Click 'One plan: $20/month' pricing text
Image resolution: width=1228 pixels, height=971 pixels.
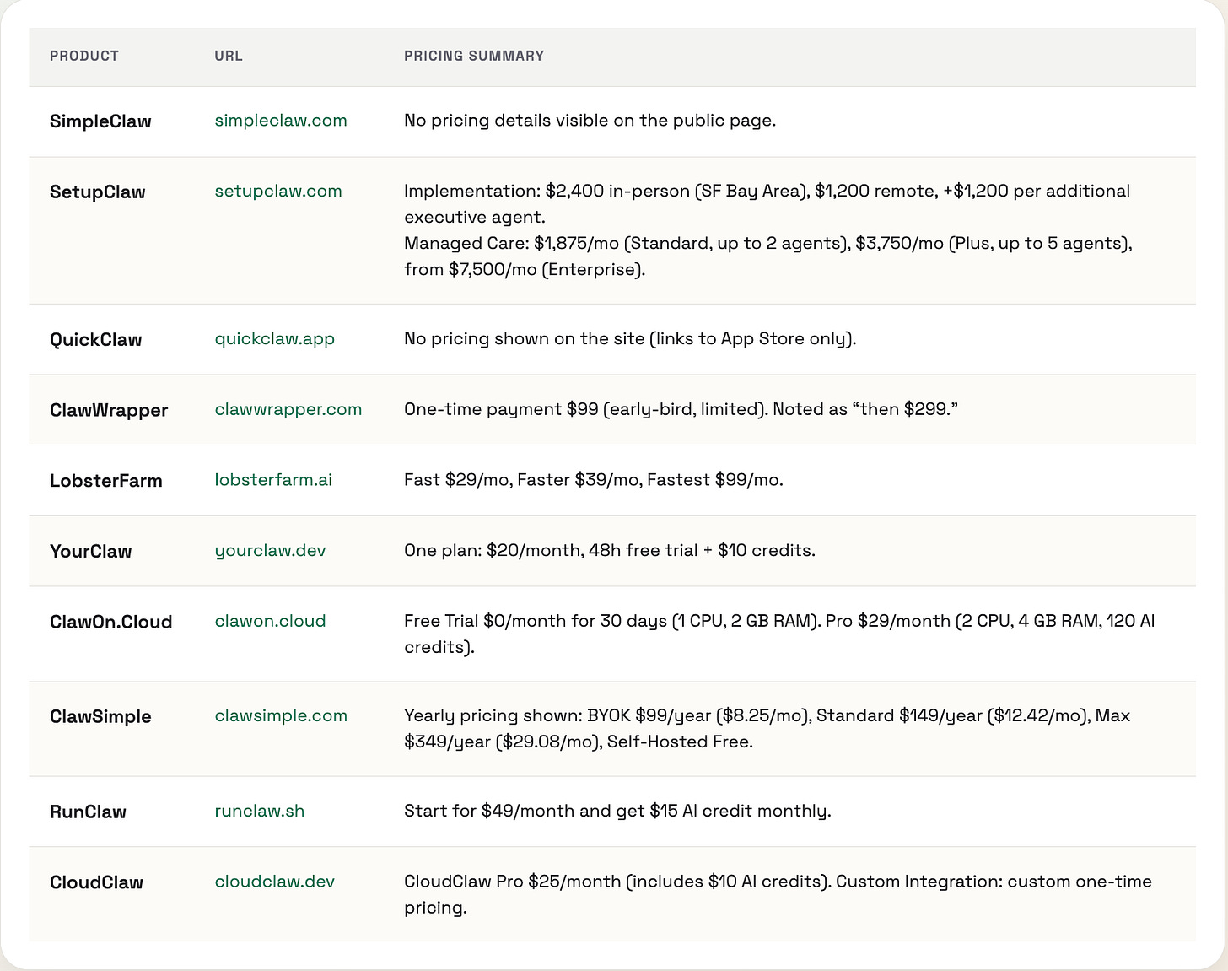(610, 551)
